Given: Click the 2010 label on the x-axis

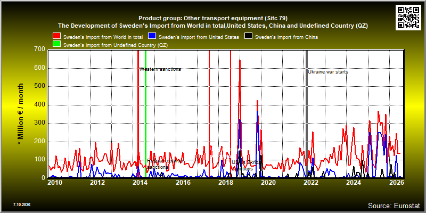Looking at the screenshot, I should coord(55,182).
